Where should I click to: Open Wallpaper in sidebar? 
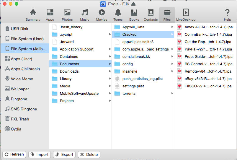(25, 89)
